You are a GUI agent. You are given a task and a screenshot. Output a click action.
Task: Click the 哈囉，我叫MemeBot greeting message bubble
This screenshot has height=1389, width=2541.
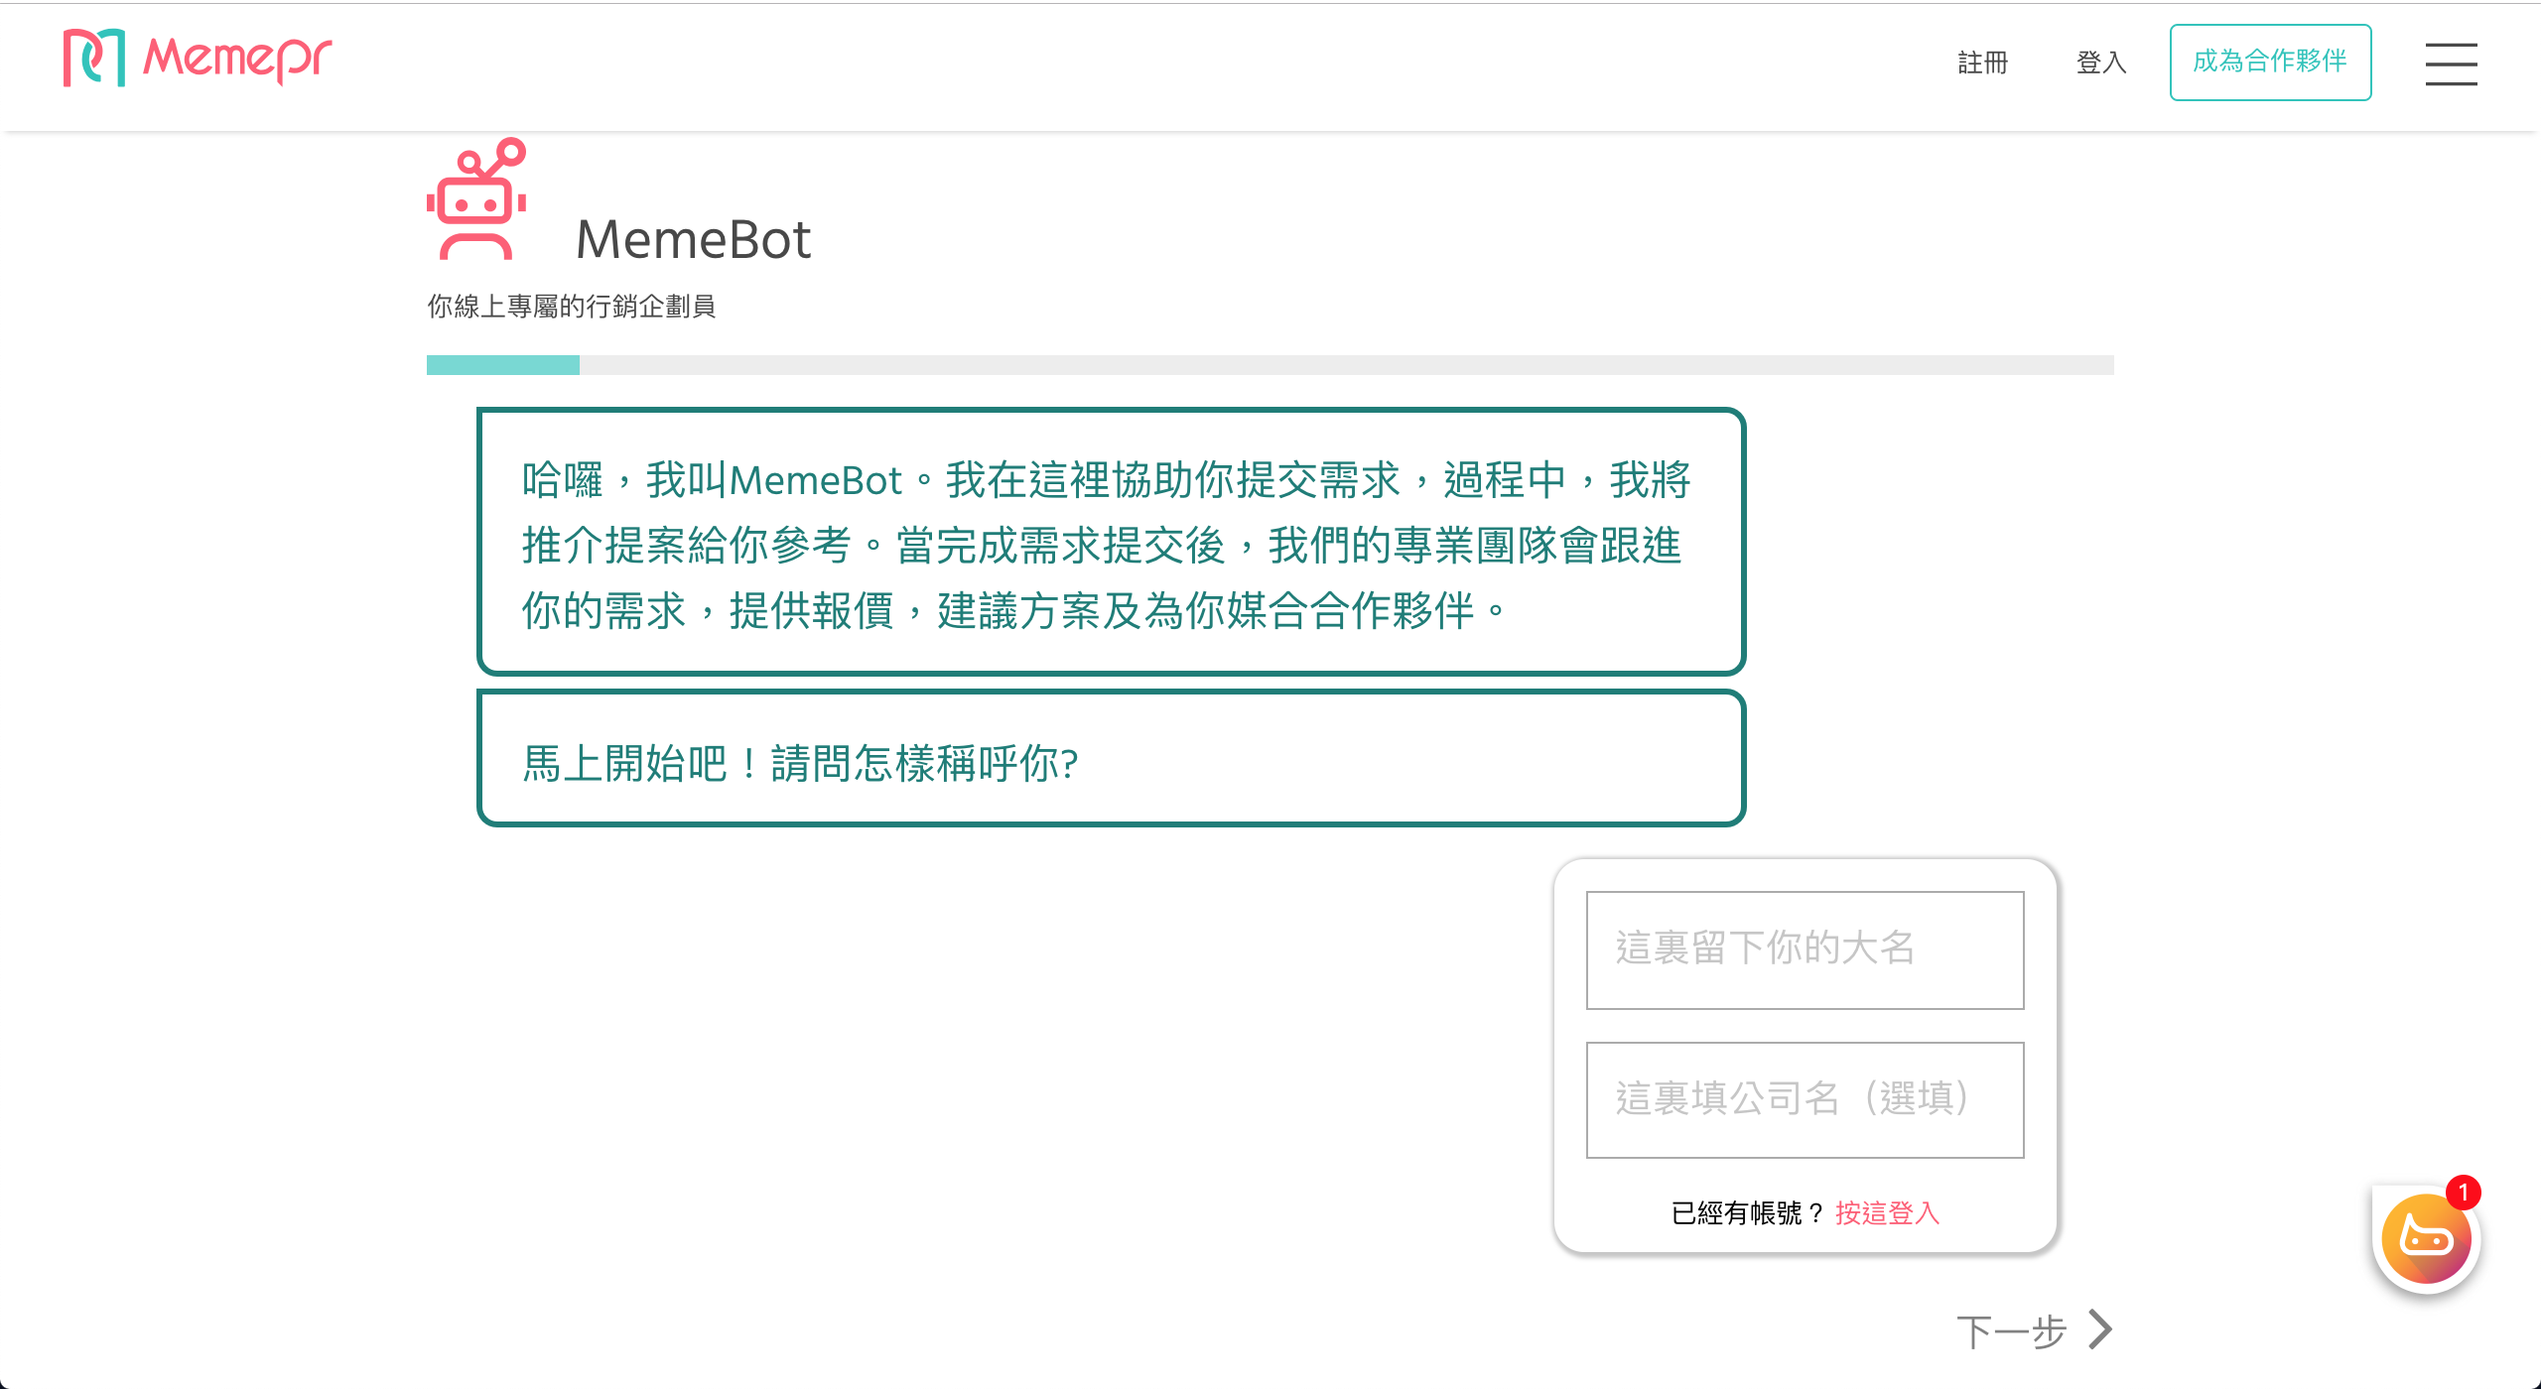[1111, 542]
